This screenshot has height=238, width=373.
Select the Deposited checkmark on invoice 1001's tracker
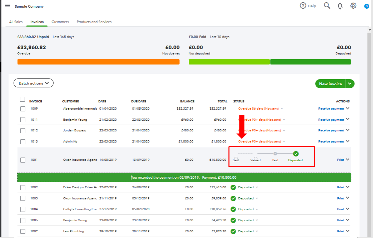click(x=295, y=154)
